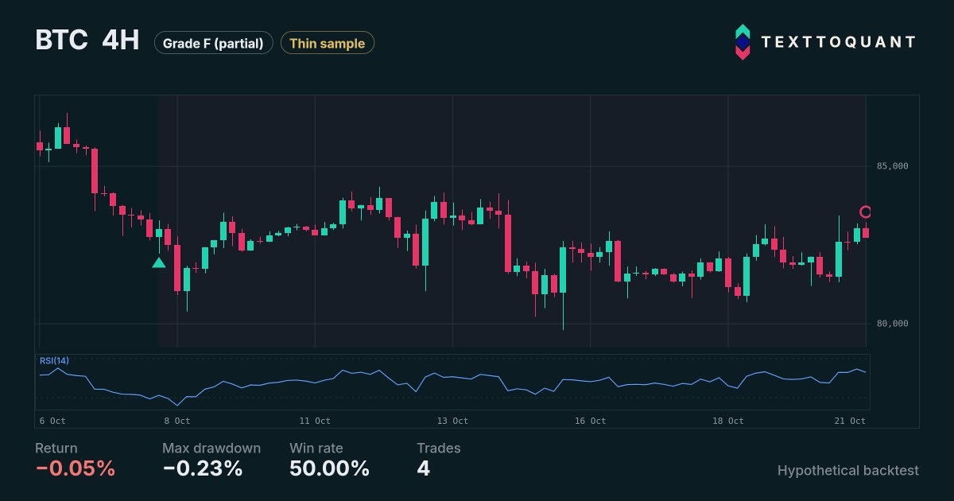Viewport: 954px width, 501px height.
Task: Click the 80,000 price axis label
Action: pyautogui.click(x=892, y=324)
